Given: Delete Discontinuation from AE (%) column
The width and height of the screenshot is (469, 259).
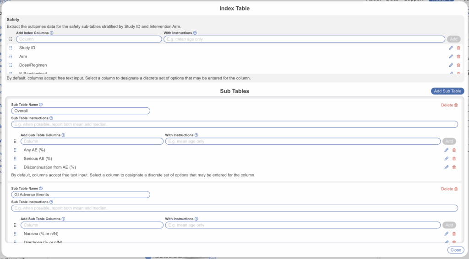Looking at the screenshot, I should point(454,167).
